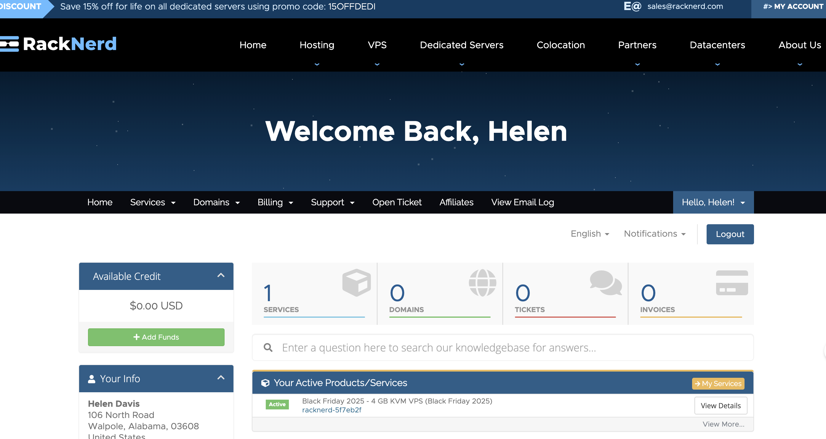Click the user icon in Your Info
The width and height of the screenshot is (826, 439).
pyautogui.click(x=92, y=379)
